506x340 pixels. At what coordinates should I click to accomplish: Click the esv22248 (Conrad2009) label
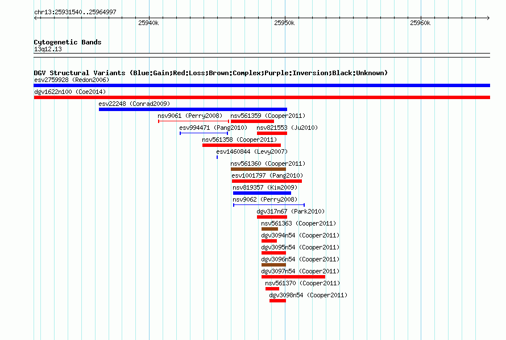134,104
